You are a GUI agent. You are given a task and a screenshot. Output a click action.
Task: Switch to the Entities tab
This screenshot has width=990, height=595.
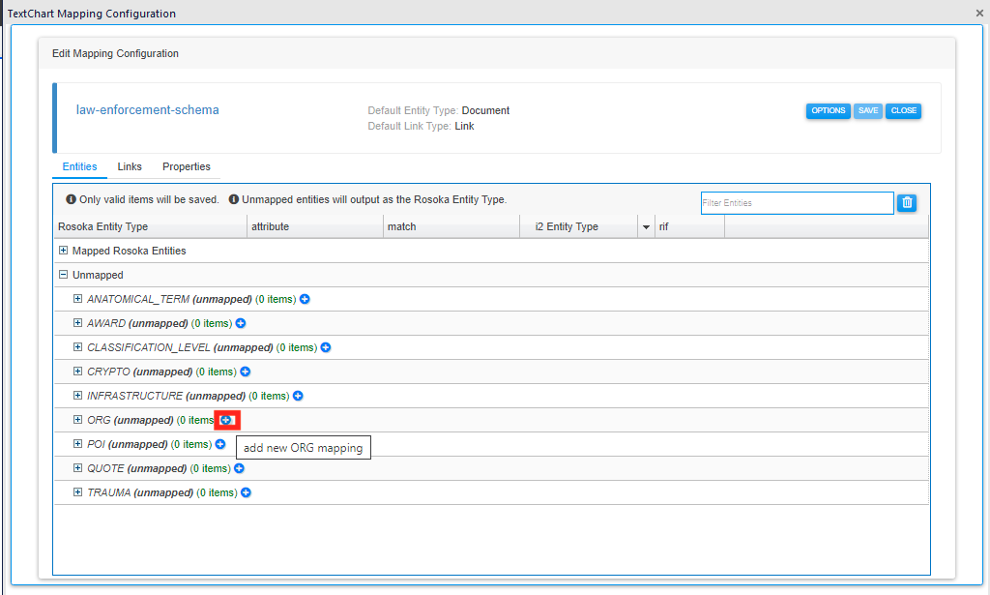tap(79, 166)
